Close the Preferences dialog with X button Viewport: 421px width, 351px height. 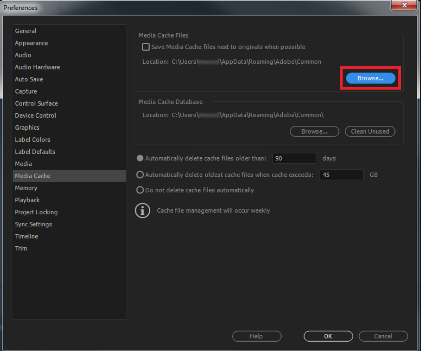404,5
